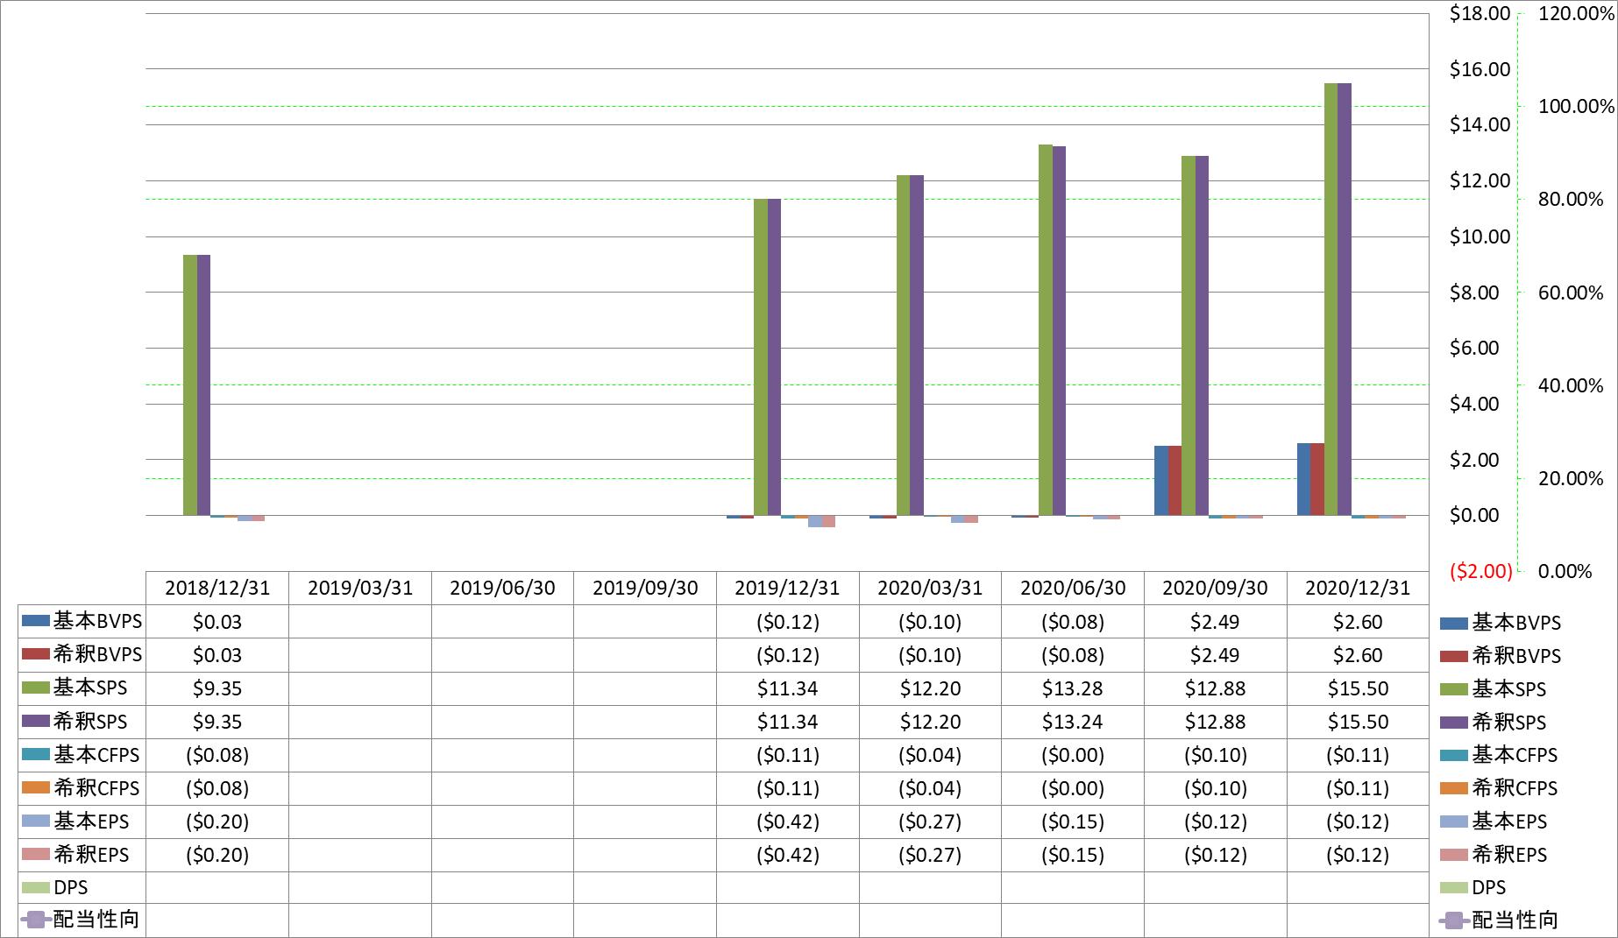The width and height of the screenshot is (1618, 938).
Task: Select the 基本BVPS row label in data table
Action: coord(97,621)
